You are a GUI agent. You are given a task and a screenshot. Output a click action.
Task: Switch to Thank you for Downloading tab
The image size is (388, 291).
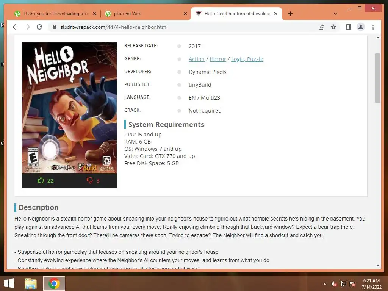(x=55, y=14)
